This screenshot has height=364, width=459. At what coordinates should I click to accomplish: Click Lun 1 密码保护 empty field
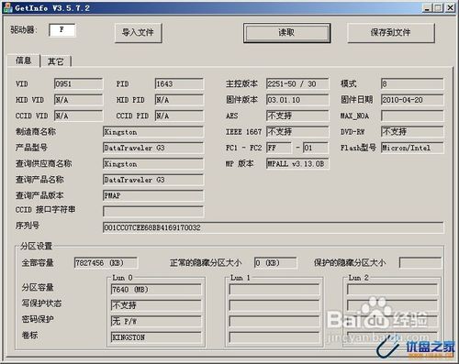(x=274, y=321)
